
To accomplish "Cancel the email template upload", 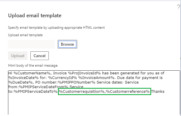I will coord(40,56).
